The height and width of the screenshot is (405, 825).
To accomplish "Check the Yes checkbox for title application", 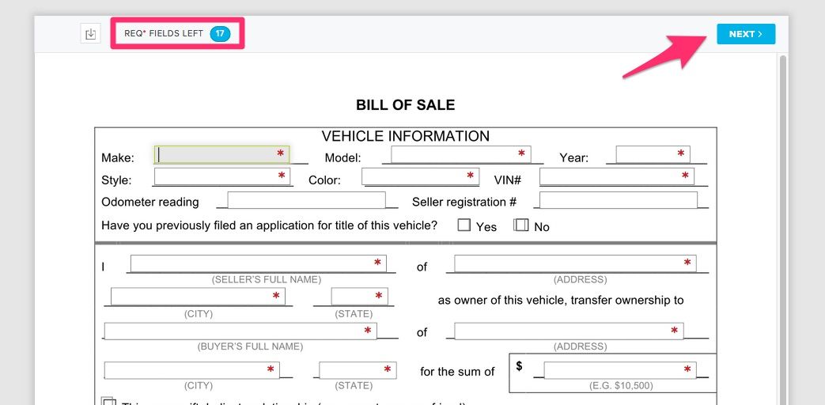I will click(464, 225).
